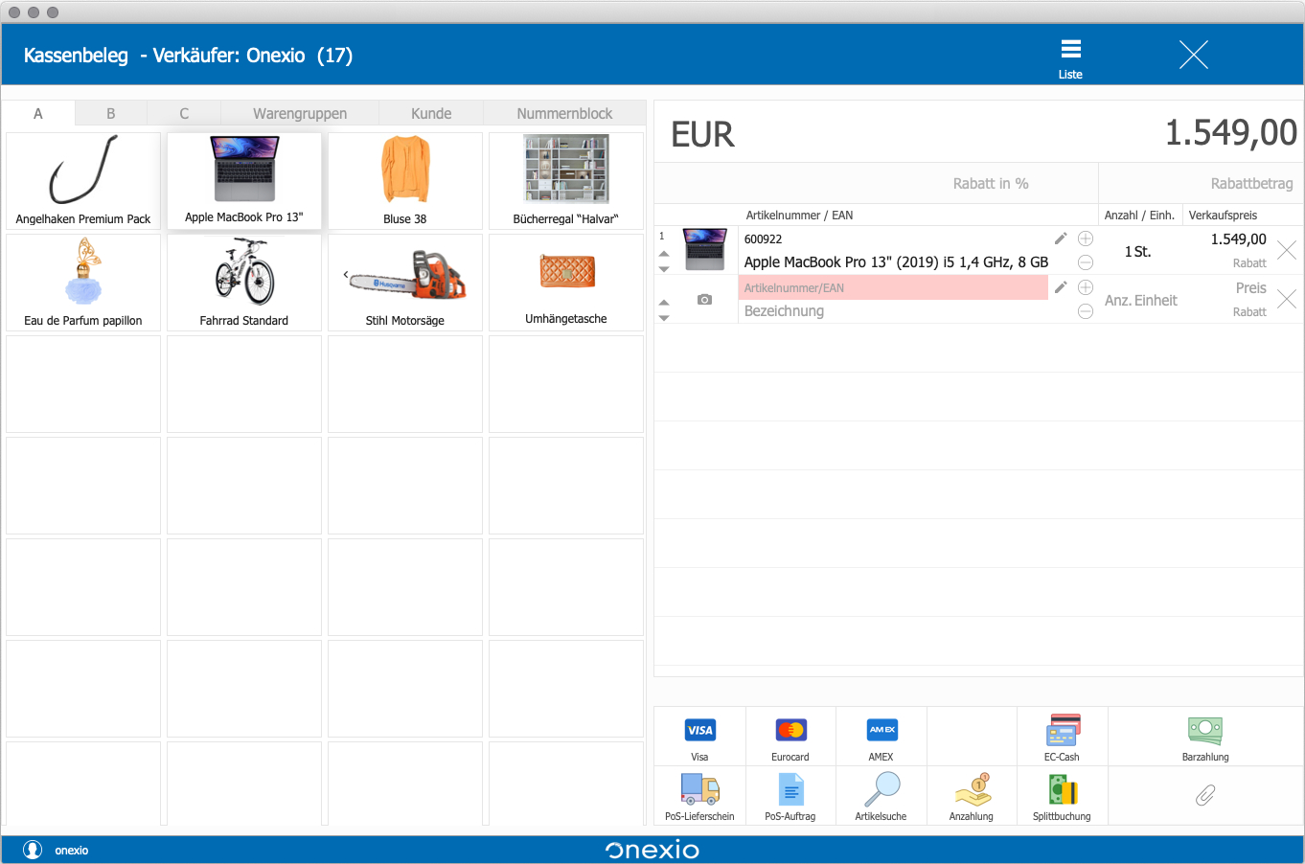Click Rabatt under MacBook Pro price

click(x=1249, y=263)
